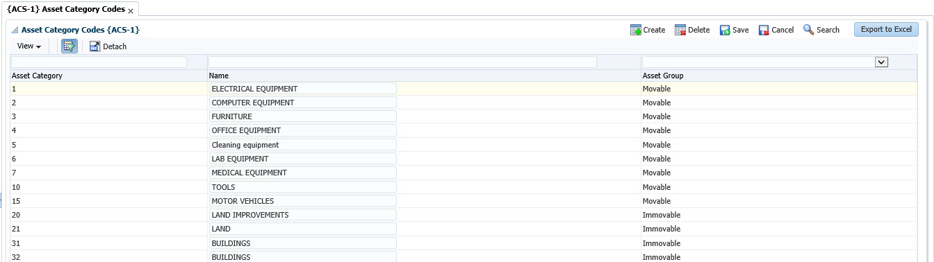Click the Save disk icon
The height and width of the screenshot is (262, 934).
[x=725, y=30]
